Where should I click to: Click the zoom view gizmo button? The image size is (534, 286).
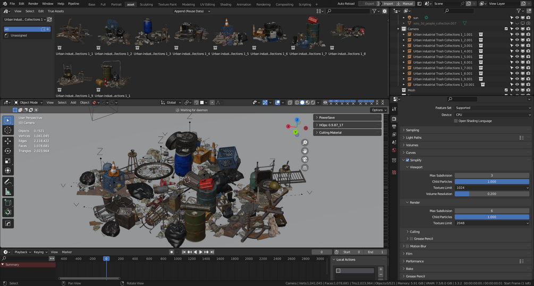tap(305, 142)
